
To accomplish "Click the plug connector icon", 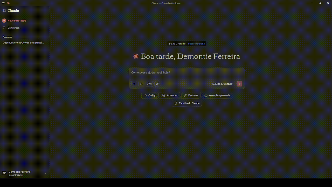I will pos(157,84).
